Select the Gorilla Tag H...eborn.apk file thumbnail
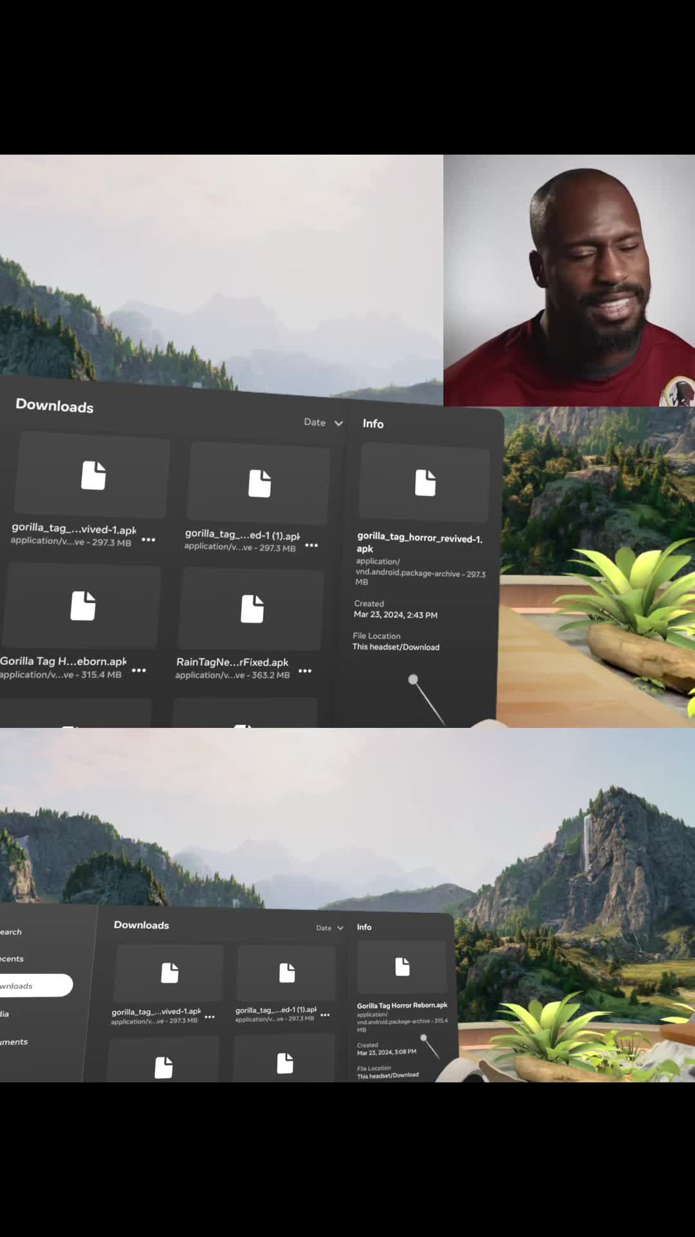695x1237 pixels. tap(82, 606)
